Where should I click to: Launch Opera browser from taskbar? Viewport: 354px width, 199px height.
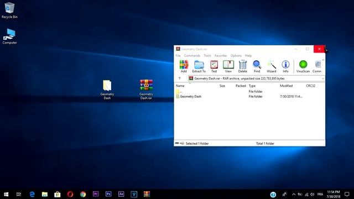[70, 194]
